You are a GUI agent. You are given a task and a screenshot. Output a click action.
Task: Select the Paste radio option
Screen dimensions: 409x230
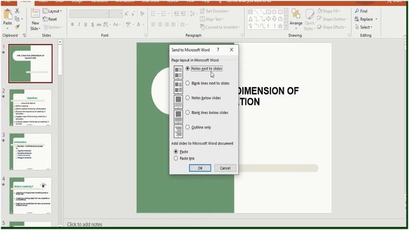point(181,151)
